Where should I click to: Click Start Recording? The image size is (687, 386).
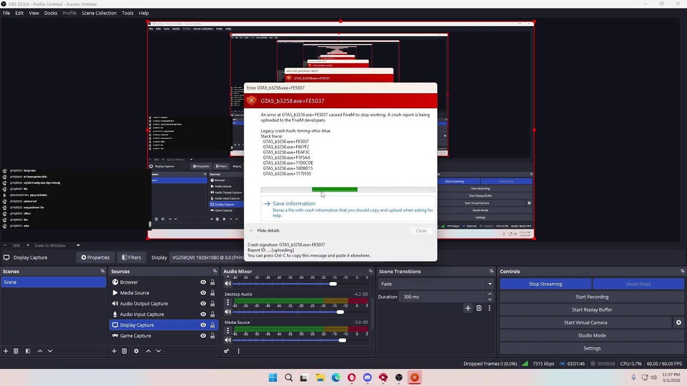pos(592,297)
